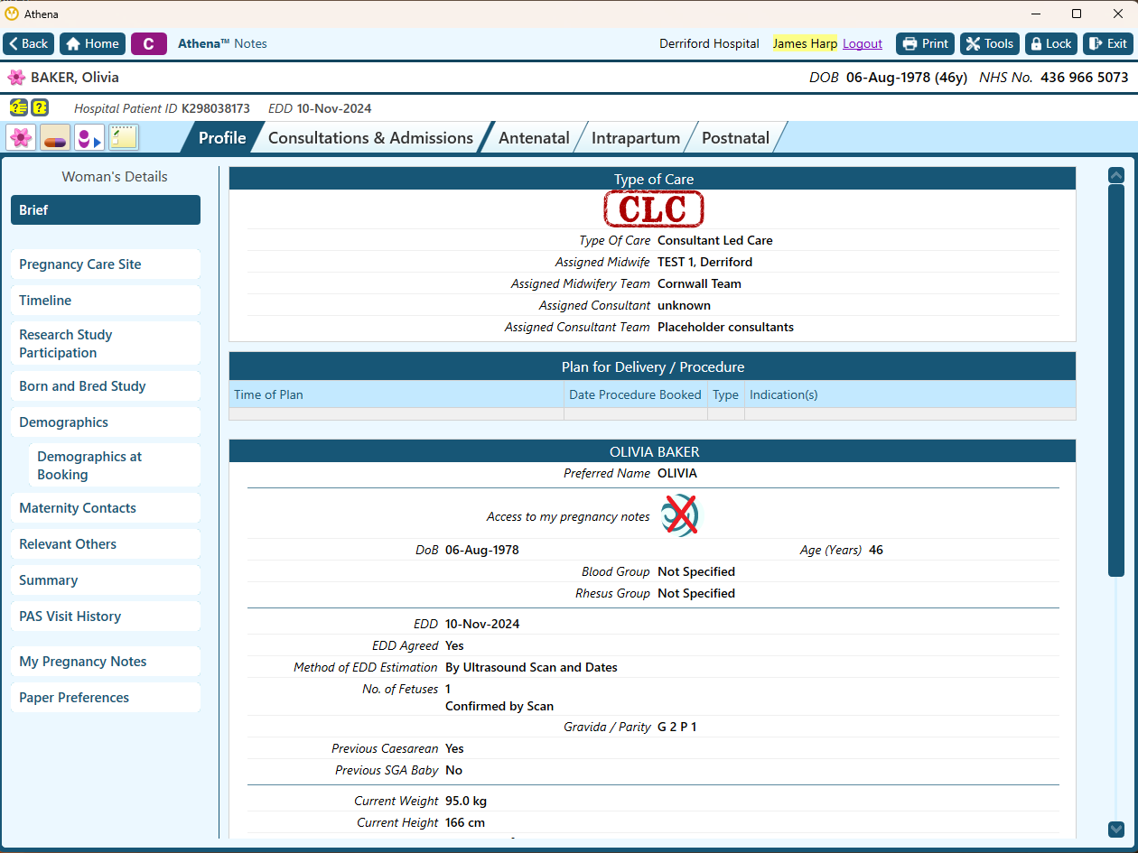Image resolution: width=1138 pixels, height=853 pixels.
Task: Click By Ultrasound Scan and Dates value
Action: pos(531,668)
